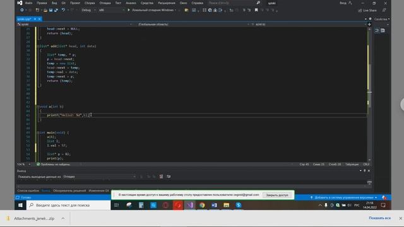
Task: Click the Save All icon in toolbar
Action: pyautogui.click(x=56, y=10)
